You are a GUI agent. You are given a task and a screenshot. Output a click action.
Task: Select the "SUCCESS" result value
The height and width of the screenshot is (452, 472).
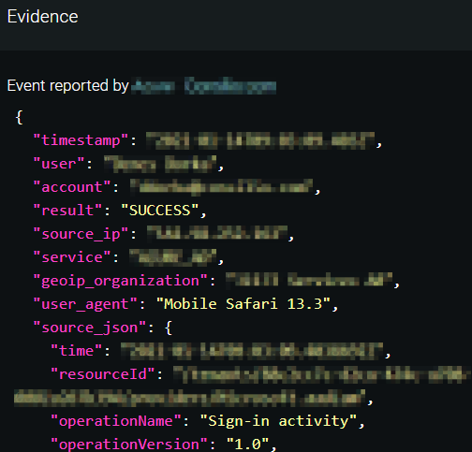[x=159, y=211]
